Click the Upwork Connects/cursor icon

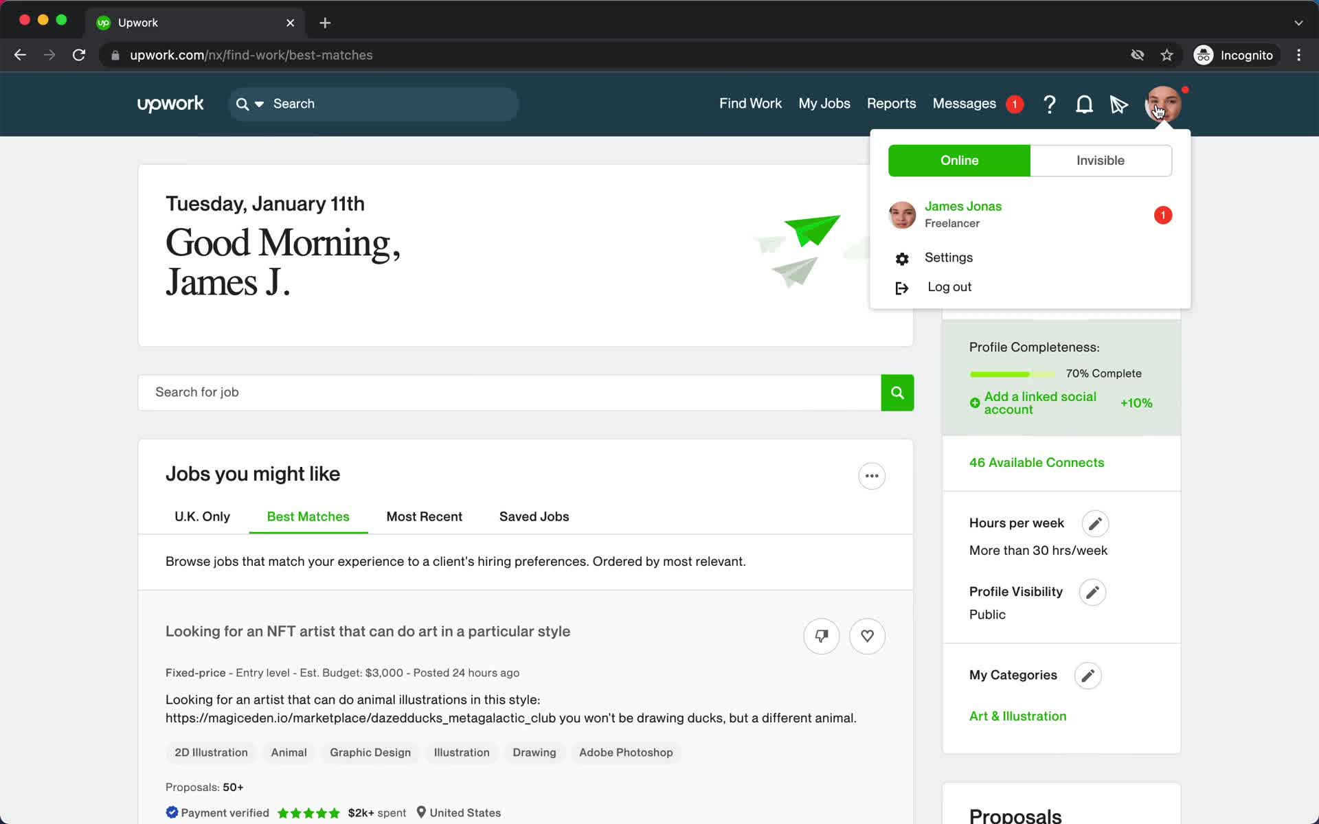point(1118,102)
